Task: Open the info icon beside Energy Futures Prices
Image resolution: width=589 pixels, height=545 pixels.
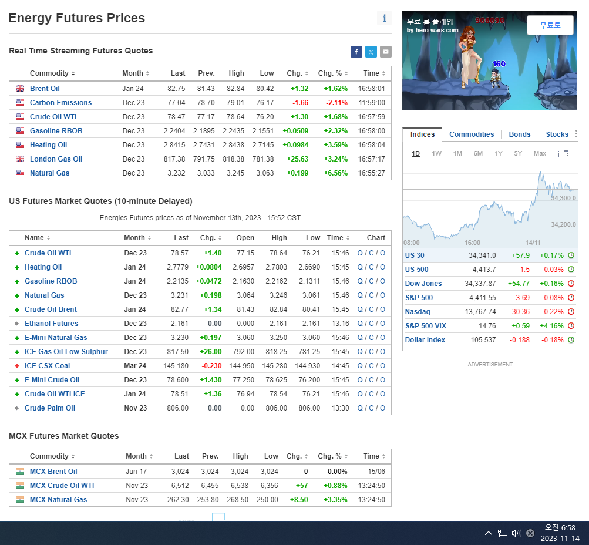Action: (384, 18)
